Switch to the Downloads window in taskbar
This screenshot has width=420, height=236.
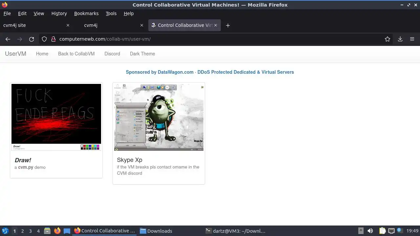pyautogui.click(x=156, y=231)
